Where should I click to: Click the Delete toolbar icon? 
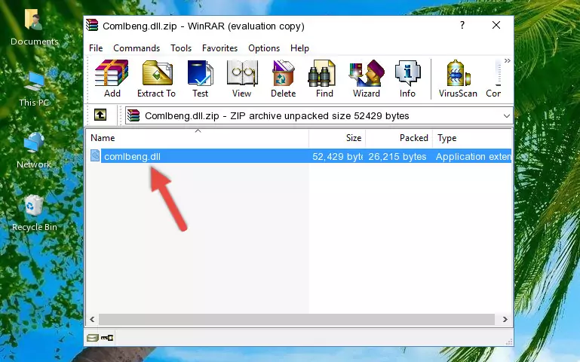coord(284,78)
